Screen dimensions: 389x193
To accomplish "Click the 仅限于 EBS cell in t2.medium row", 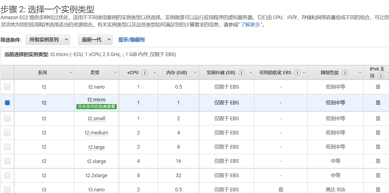I will tap(226, 133).
